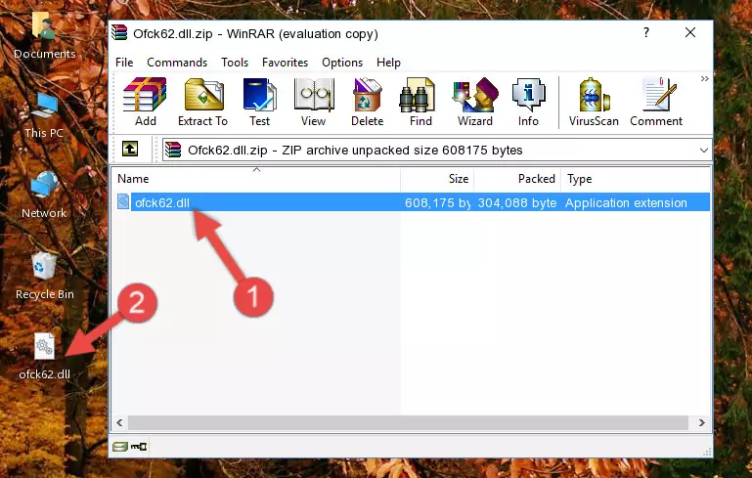Click the question mark help button

point(646,32)
